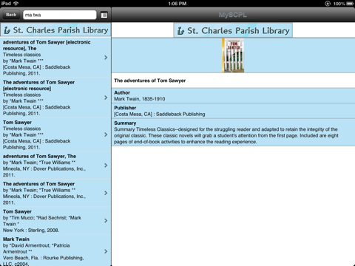Click '[Costa Mesa, CA] : Saddleback Publishing' publisher value
Image resolution: width=355 pixels, height=266 pixels.
(x=160, y=114)
